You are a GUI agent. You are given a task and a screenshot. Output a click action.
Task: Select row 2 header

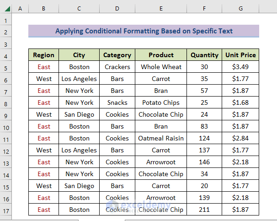tap(6, 32)
